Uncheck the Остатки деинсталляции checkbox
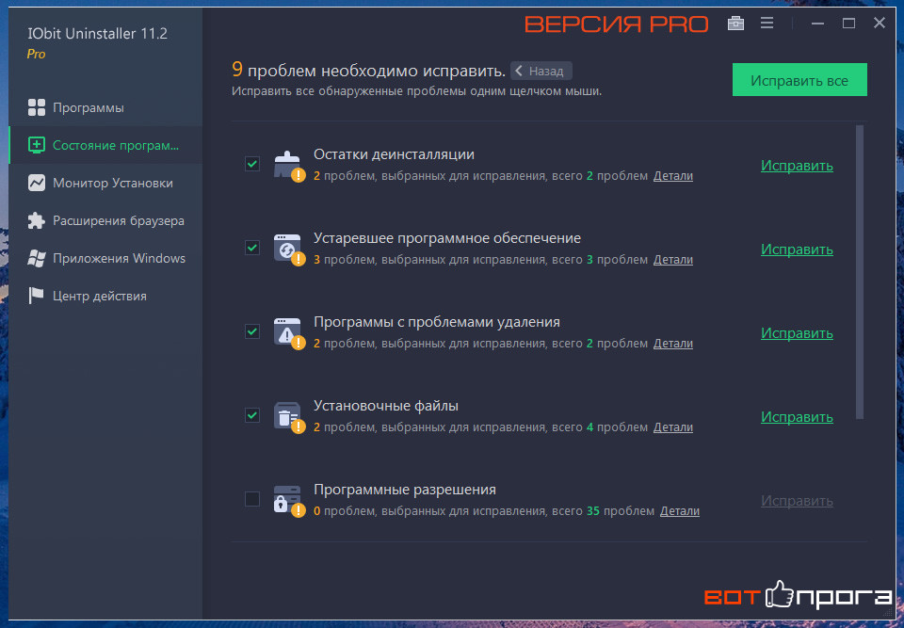The image size is (904, 628). pos(252,165)
